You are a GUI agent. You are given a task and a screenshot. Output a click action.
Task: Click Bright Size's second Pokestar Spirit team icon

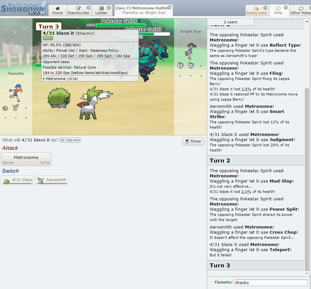coord(191,65)
